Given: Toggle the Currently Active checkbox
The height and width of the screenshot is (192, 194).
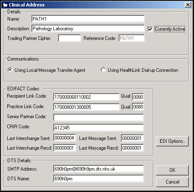Looking at the screenshot, I should click(x=150, y=29).
